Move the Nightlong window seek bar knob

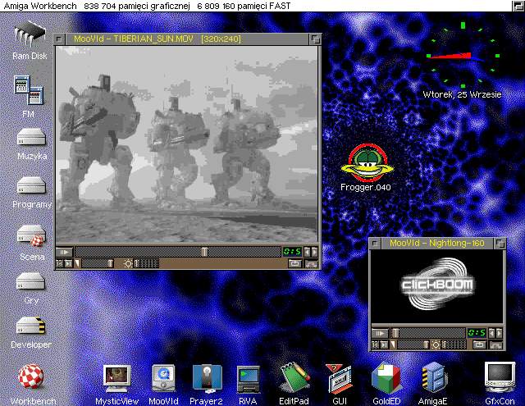coord(395,333)
